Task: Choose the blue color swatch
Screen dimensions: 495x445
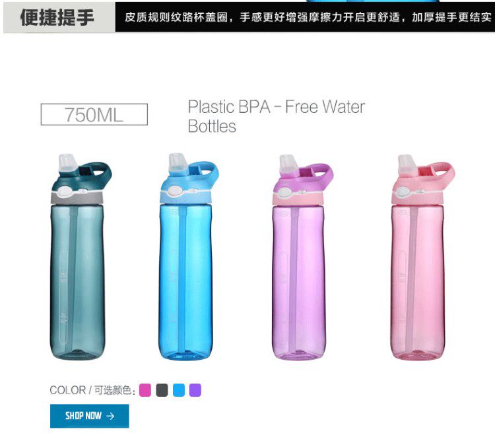Action: click(179, 390)
